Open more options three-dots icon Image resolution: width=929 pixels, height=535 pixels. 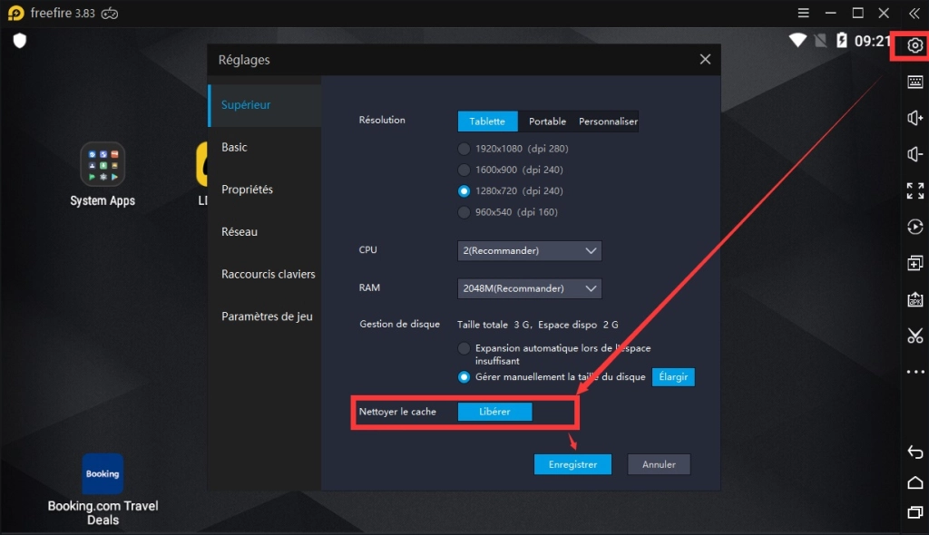[914, 372]
